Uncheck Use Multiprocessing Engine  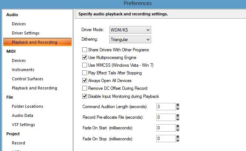pyautogui.click(x=85, y=58)
